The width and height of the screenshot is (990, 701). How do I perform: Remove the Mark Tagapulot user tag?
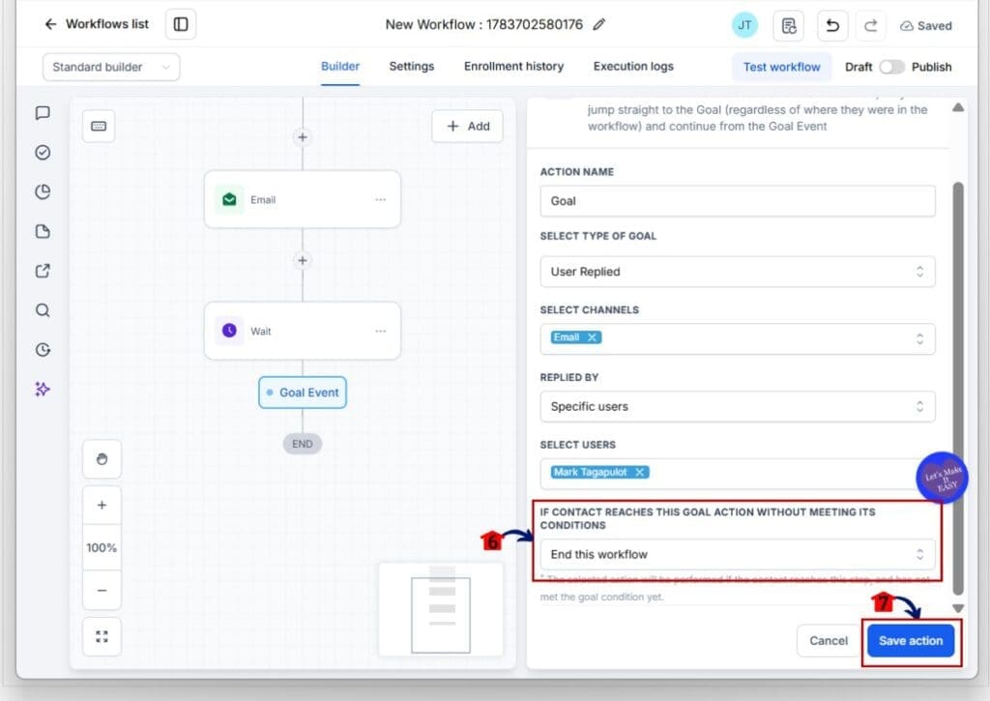tap(640, 473)
